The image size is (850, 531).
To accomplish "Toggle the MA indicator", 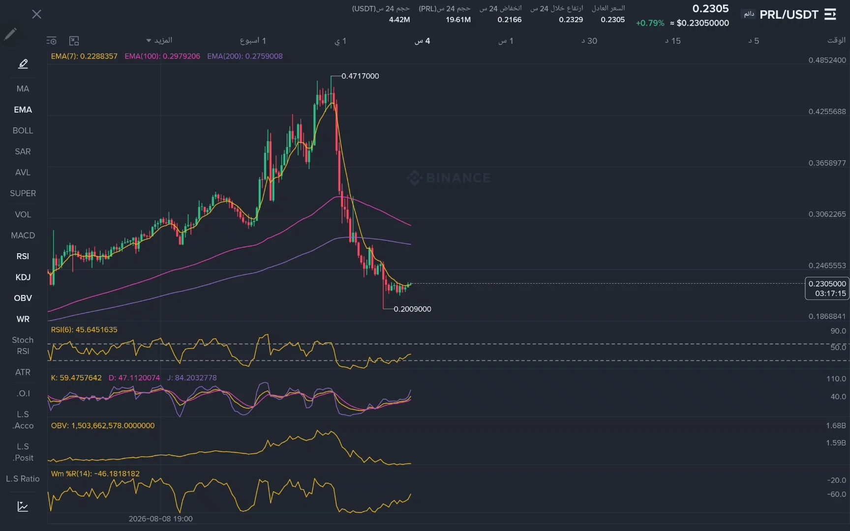I will click(23, 88).
